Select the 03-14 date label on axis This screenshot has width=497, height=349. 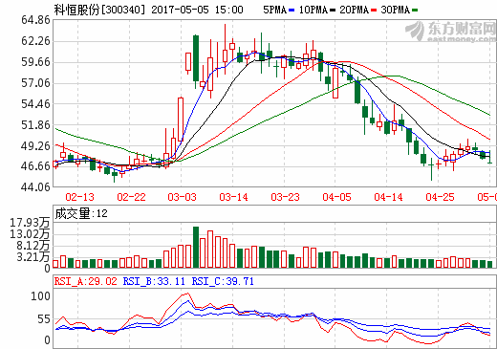[233, 197]
